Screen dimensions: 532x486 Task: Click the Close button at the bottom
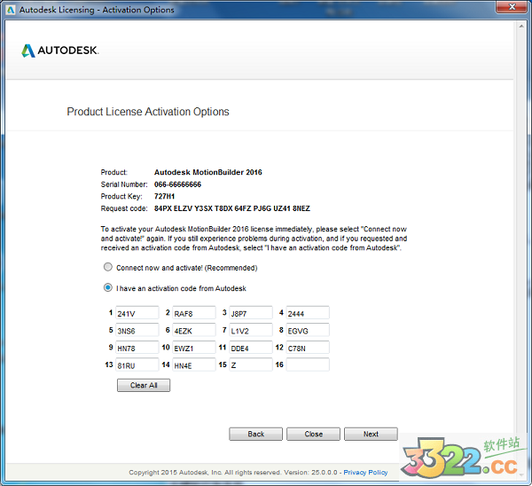pos(313,434)
